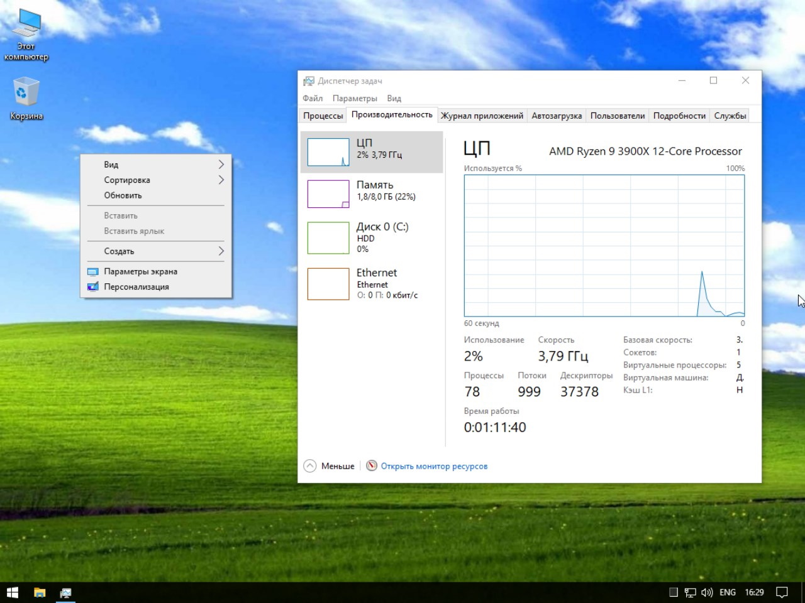Switch the ENG input language indicator

(x=728, y=592)
